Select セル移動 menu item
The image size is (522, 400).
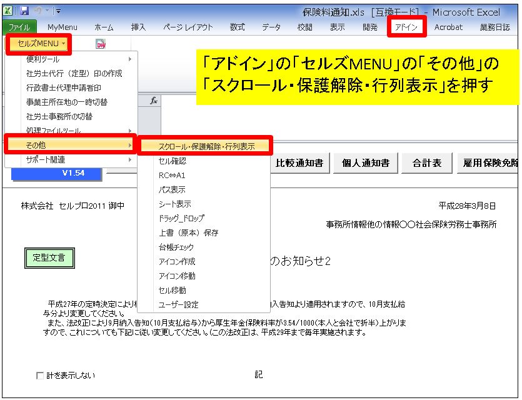tap(204, 290)
